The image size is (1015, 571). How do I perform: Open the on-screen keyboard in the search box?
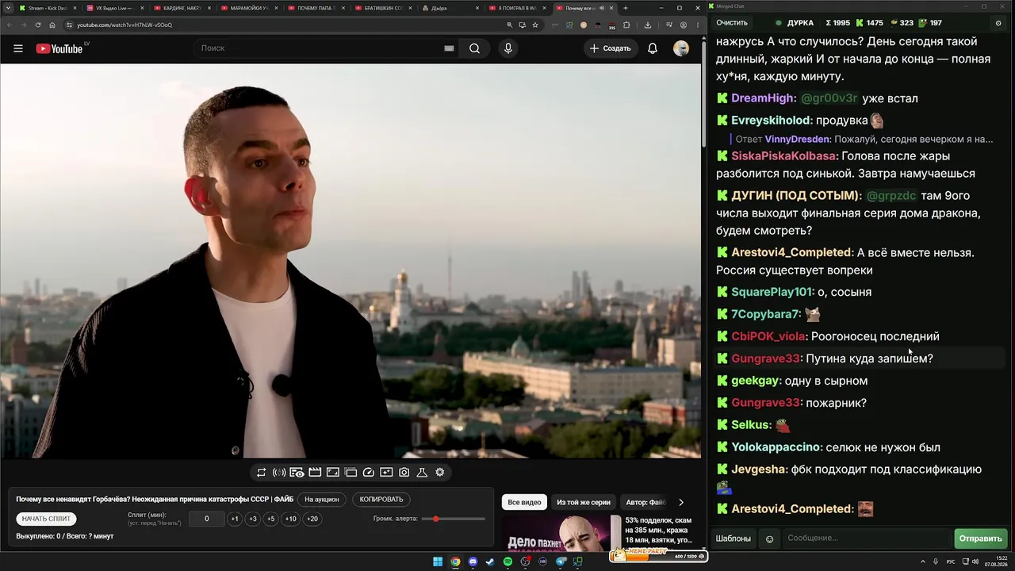pos(449,48)
